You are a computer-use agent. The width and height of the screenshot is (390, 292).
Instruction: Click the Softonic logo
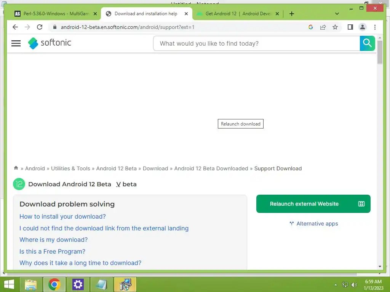[x=50, y=43]
